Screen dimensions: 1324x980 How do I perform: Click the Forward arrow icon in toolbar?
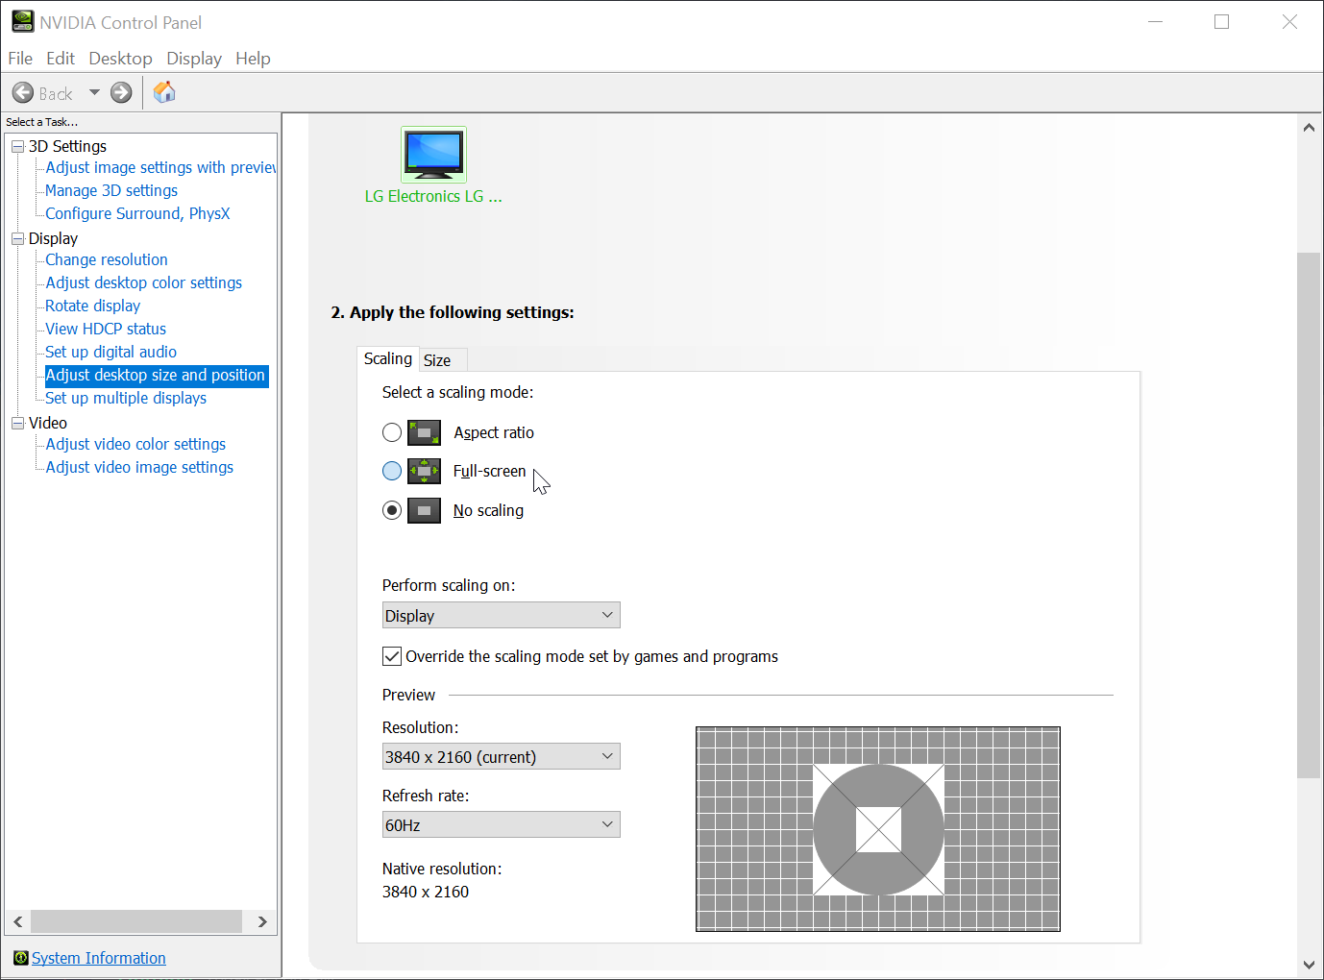[121, 93]
